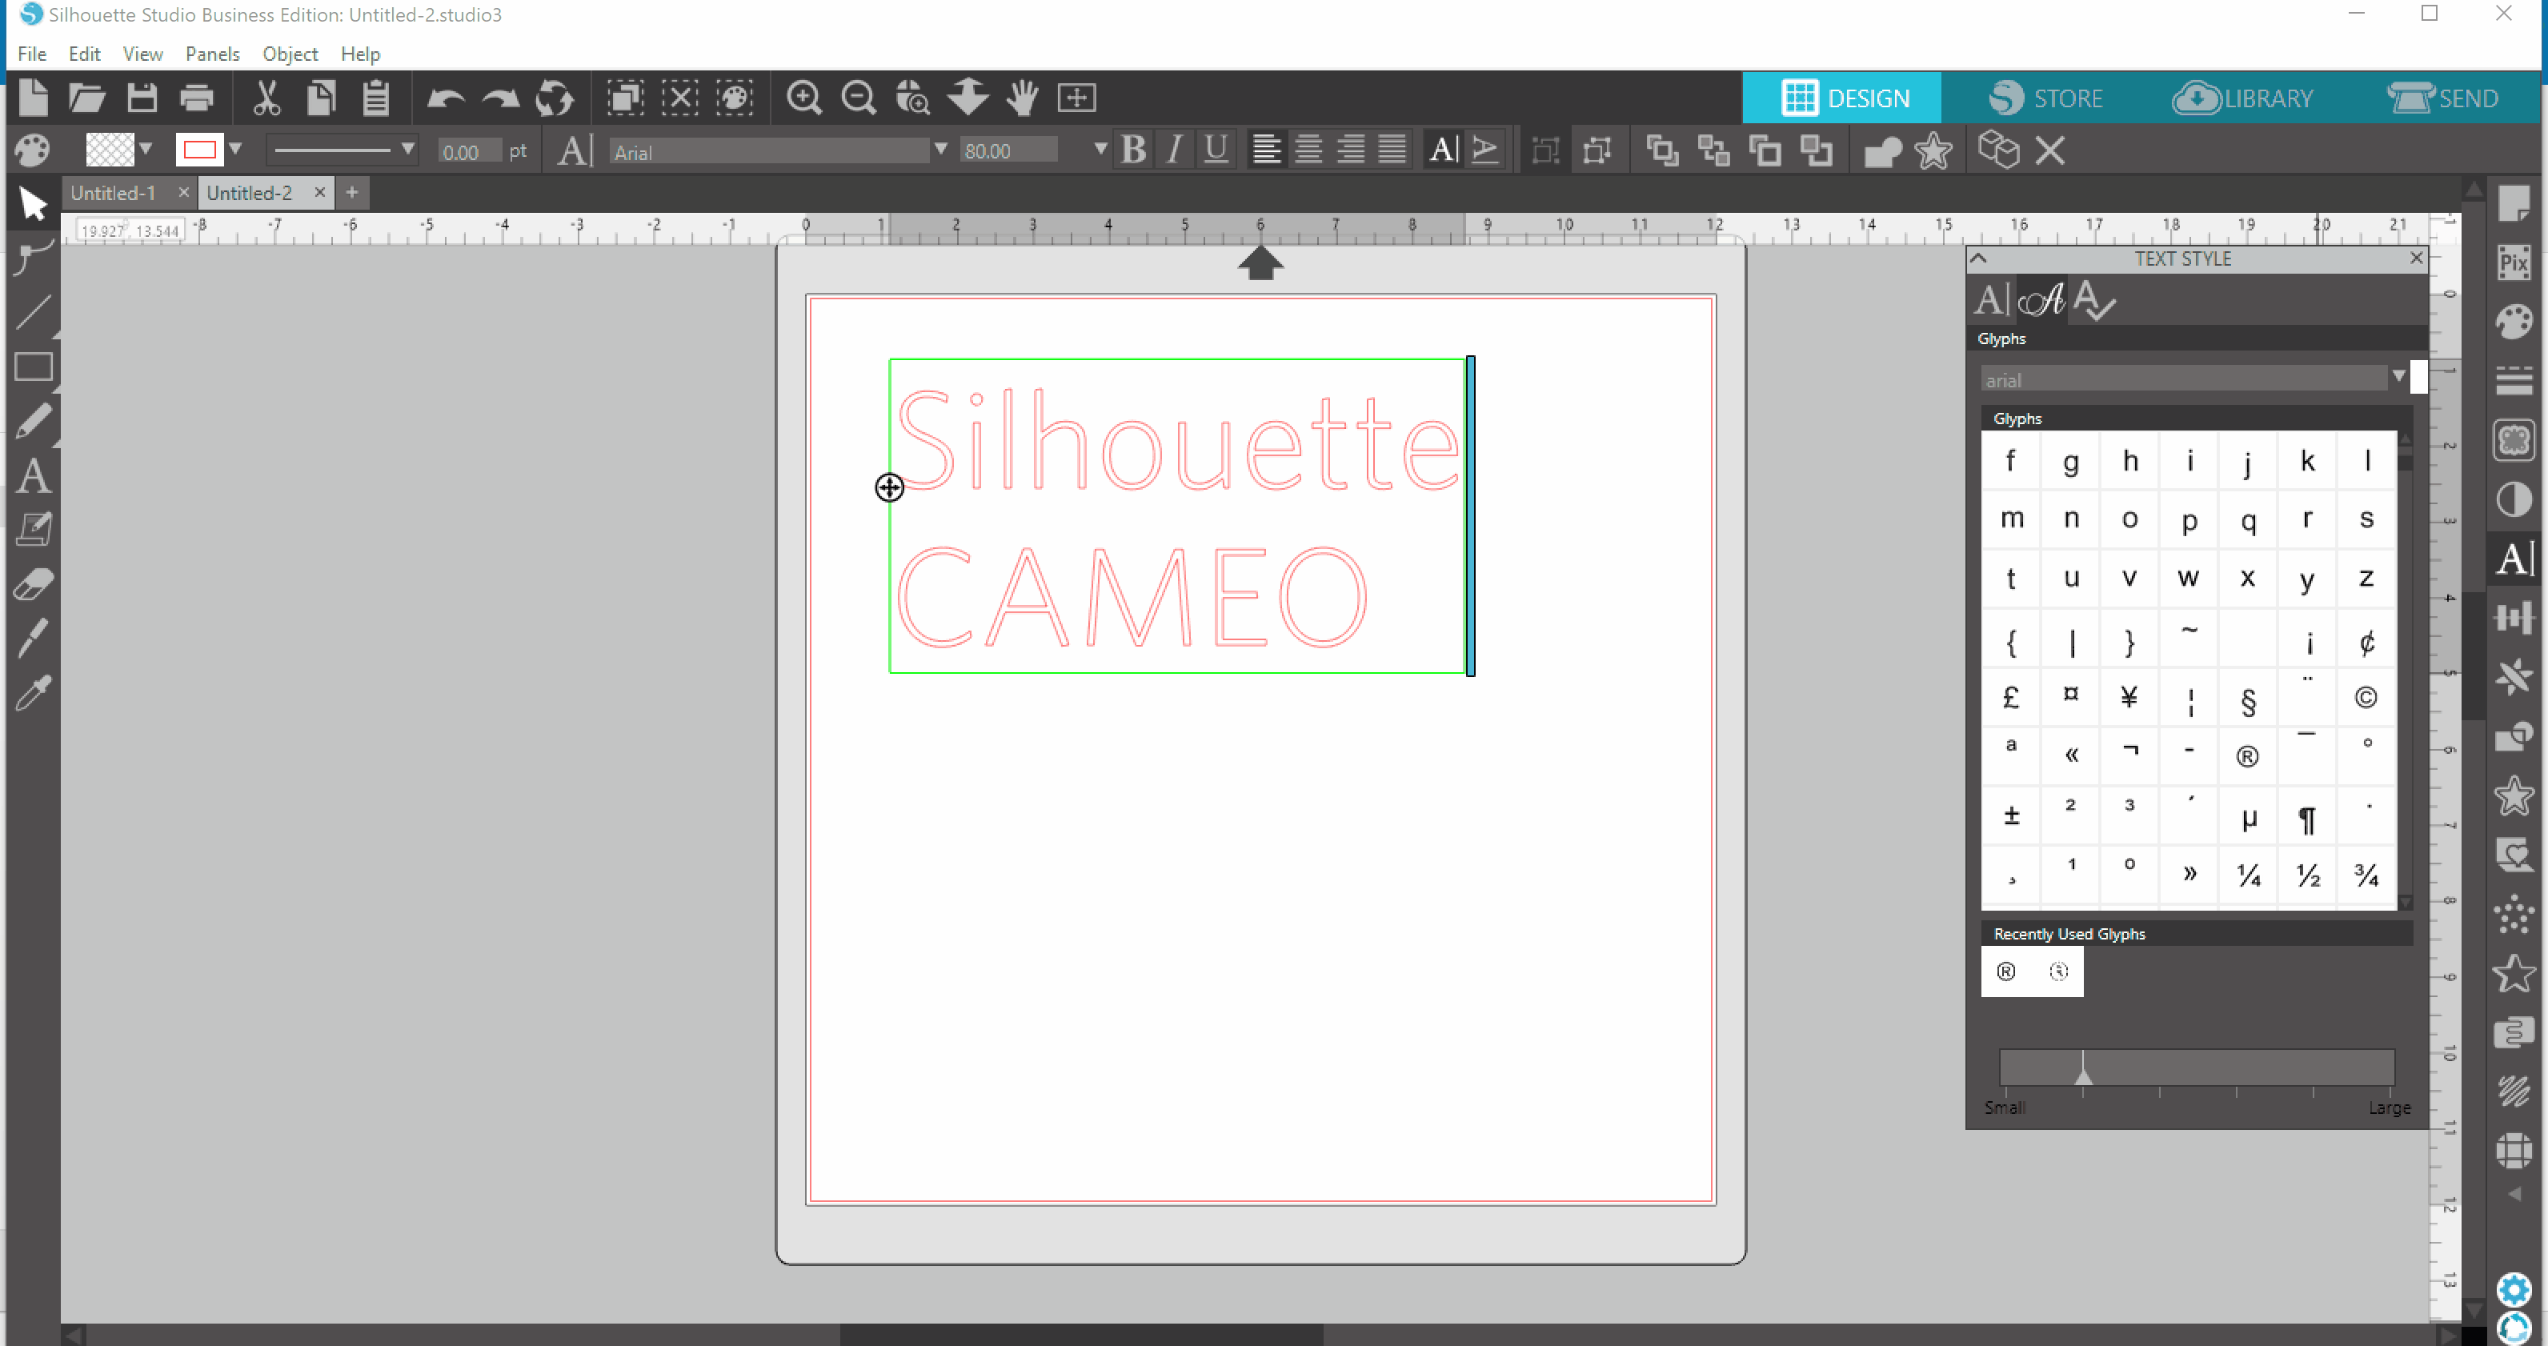Pick the Eyedropper tool
The width and height of the screenshot is (2548, 1346).
pos(33,692)
